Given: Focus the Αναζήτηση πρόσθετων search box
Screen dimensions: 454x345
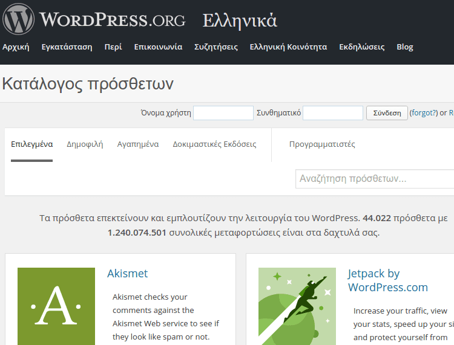Looking at the screenshot, I should click(375, 179).
